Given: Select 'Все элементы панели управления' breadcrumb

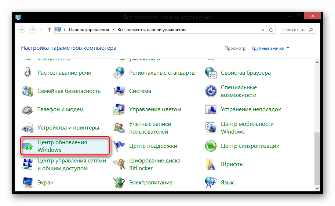Looking at the screenshot, I should (152, 30).
